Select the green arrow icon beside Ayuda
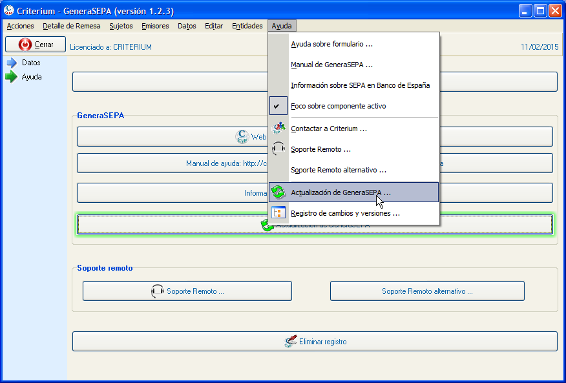 12,77
